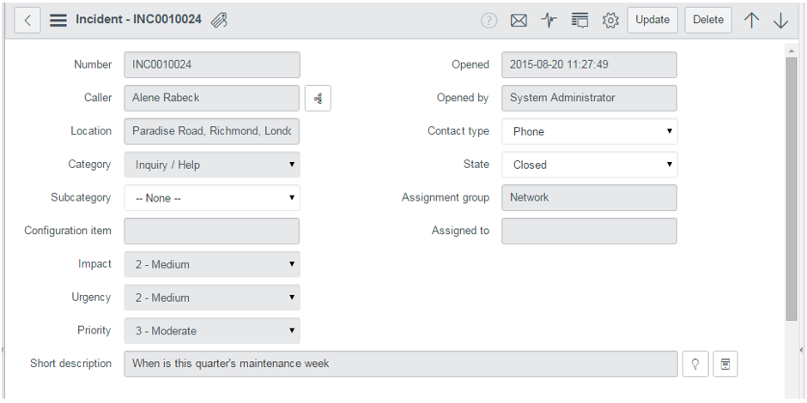Click the personalize form icon

coord(579,21)
